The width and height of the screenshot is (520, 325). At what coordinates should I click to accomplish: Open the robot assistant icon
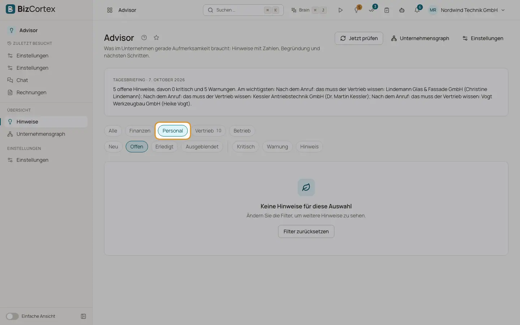(x=402, y=10)
